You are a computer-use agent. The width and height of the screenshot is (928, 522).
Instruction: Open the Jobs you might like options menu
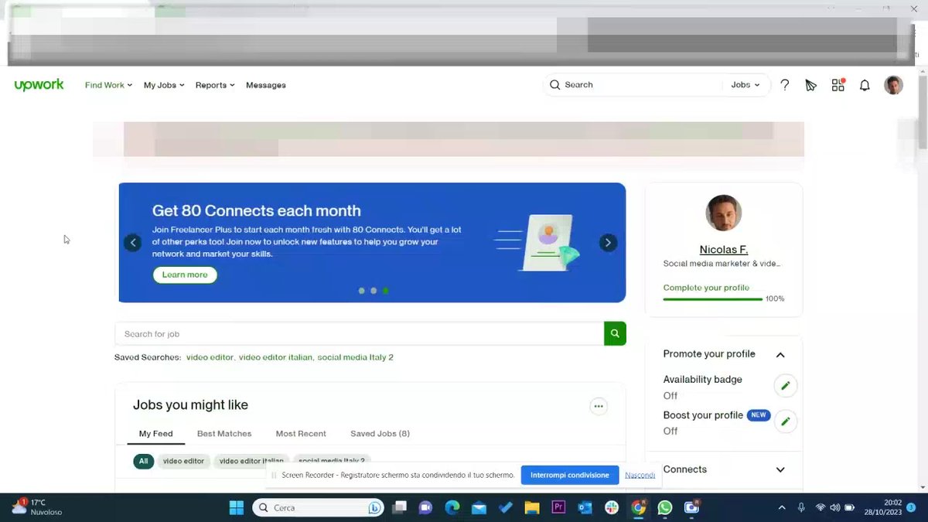(598, 406)
